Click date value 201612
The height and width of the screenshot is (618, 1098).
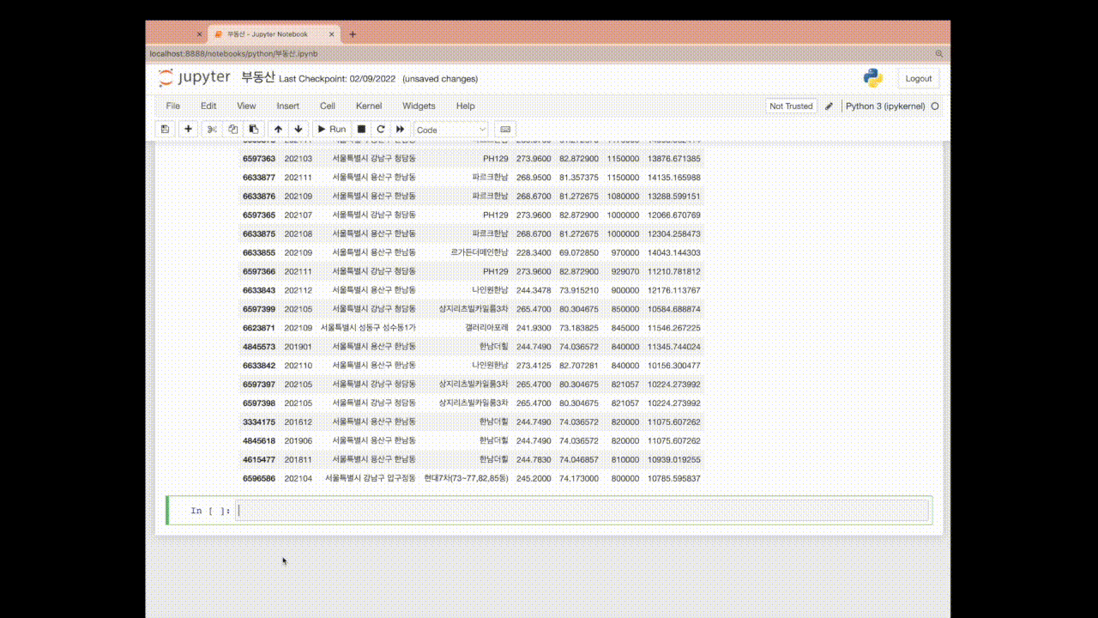click(299, 421)
